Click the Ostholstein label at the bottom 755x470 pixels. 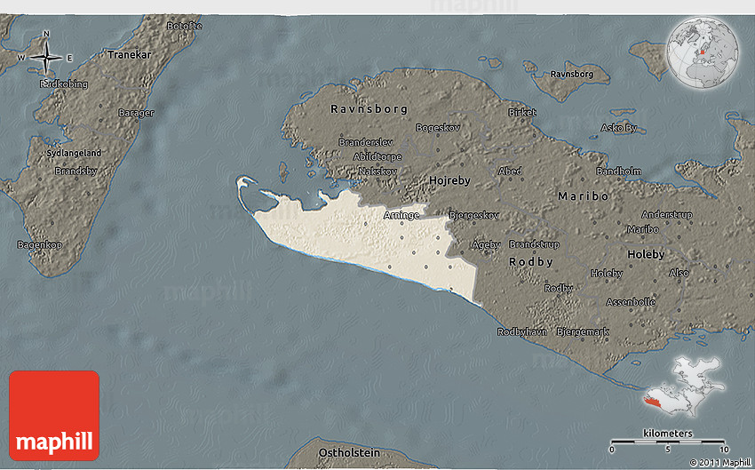pos(349,453)
